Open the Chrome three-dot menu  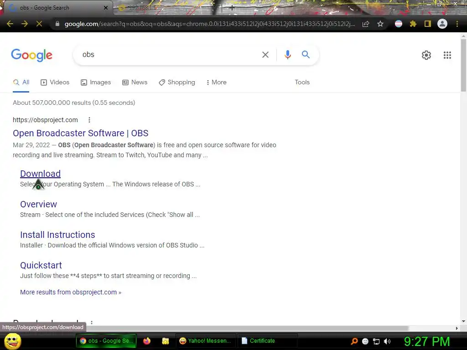click(457, 24)
